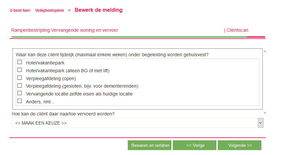
Task: Select Verpleegafdeling (gesloten, bijv. voor dementerenden) checkbox
Action: tap(20, 86)
